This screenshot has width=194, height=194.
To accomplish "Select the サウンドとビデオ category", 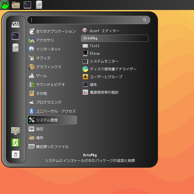I will coord(52,85).
